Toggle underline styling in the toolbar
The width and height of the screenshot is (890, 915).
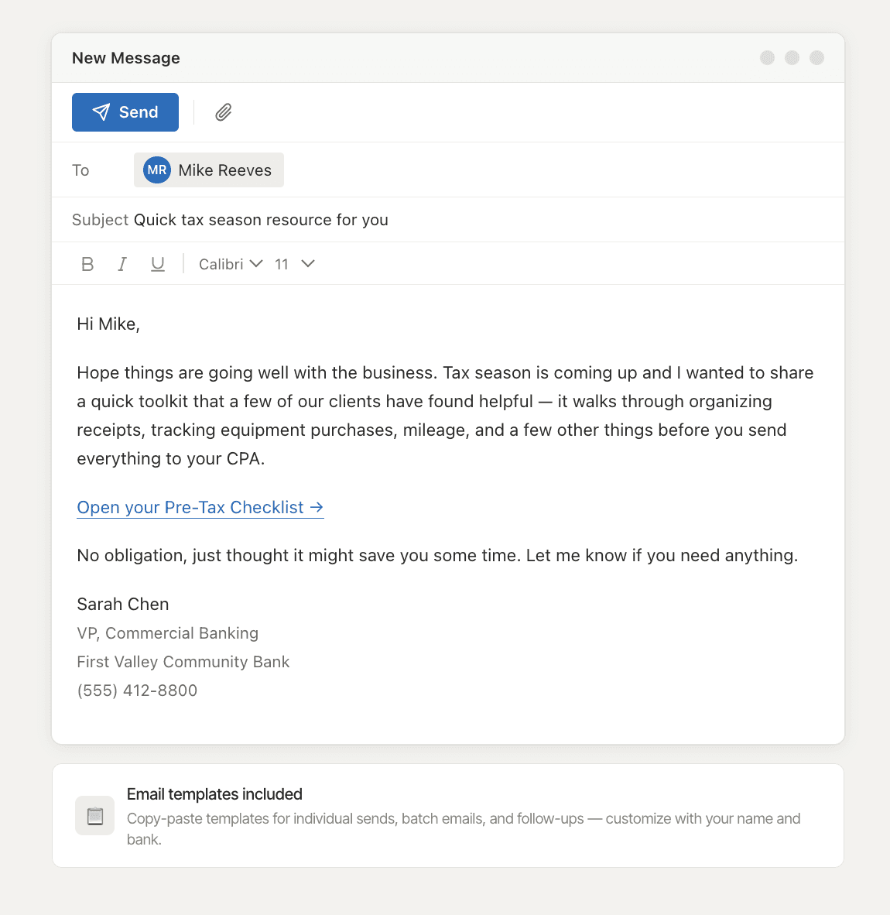(x=158, y=263)
